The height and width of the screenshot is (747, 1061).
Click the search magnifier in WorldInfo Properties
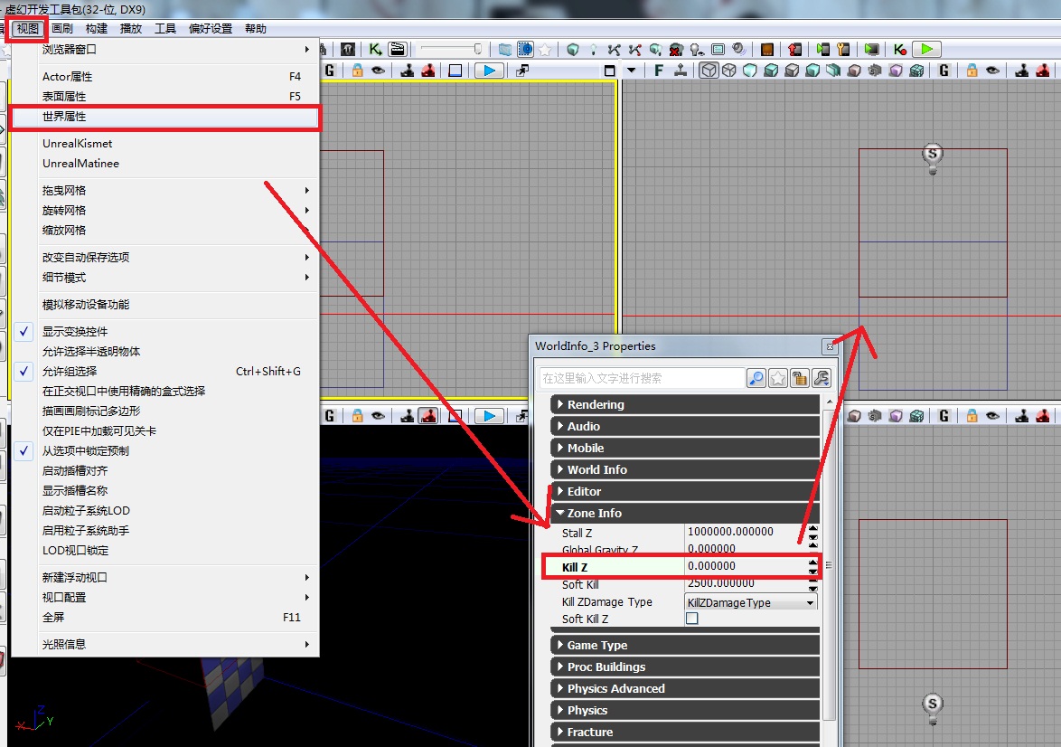click(756, 378)
